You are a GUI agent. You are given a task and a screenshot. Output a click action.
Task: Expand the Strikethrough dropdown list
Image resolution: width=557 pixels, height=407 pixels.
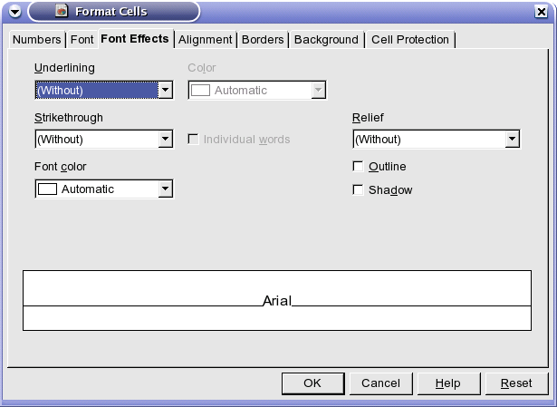pos(104,139)
